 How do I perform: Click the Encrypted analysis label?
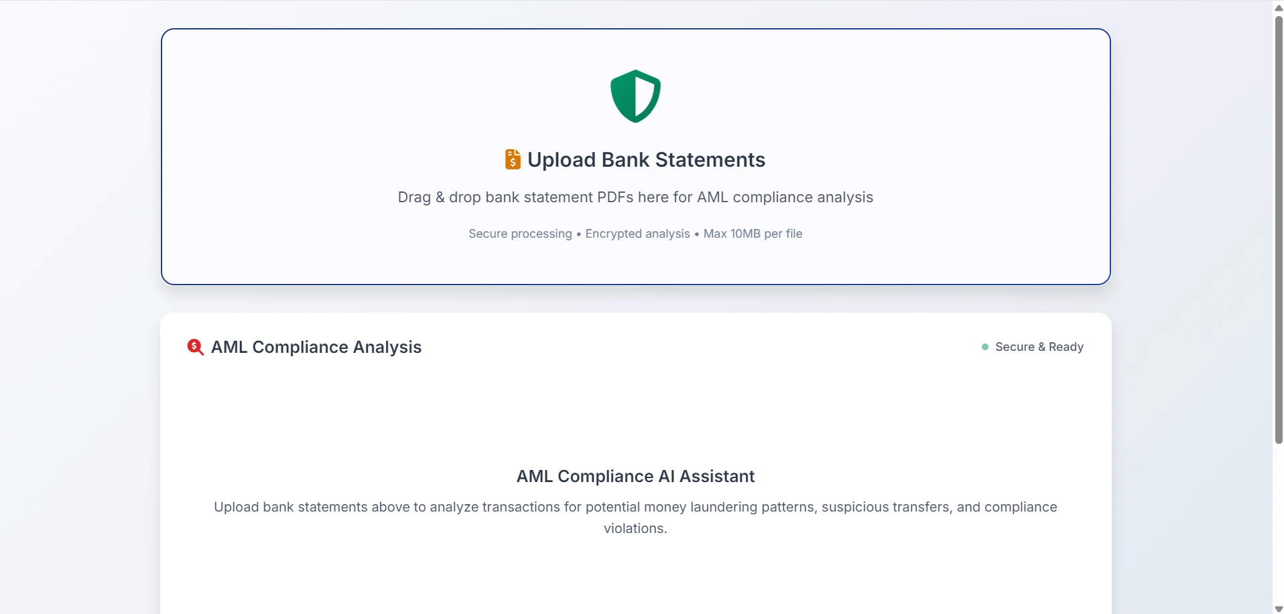pyautogui.click(x=637, y=234)
